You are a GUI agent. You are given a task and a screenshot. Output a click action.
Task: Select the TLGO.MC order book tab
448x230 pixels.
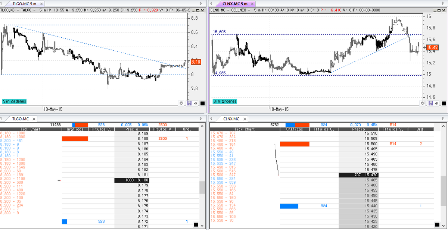(21, 119)
